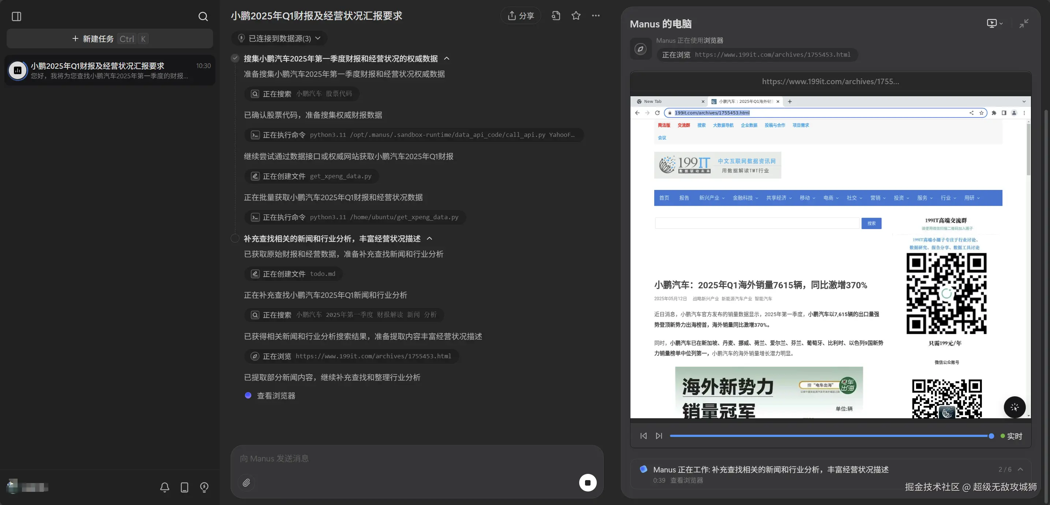Open the todo.md file creation step

(294, 274)
